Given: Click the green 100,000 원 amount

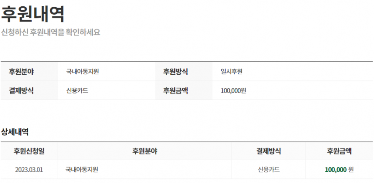Looking at the screenshot, I should pos(339,170).
